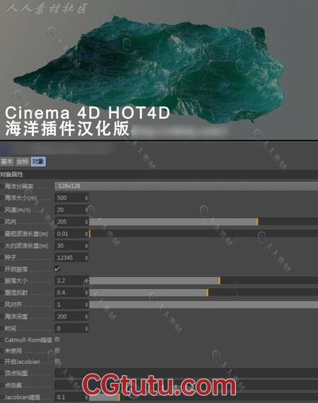Viewport: 318px width, 403px height.
Task: Toggle keyframe dot for the 128x128 resolution row
Action: 2,186
